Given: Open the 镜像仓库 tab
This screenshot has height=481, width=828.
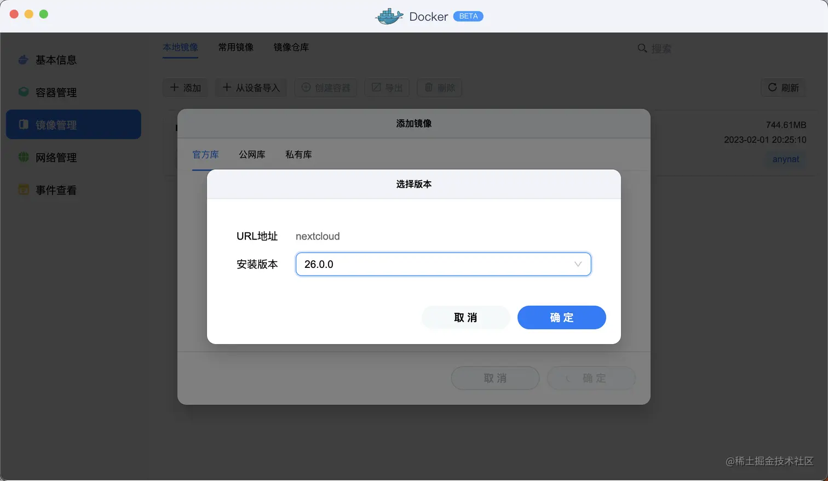Looking at the screenshot, I should pyautogui.click(x=291, y=47).
